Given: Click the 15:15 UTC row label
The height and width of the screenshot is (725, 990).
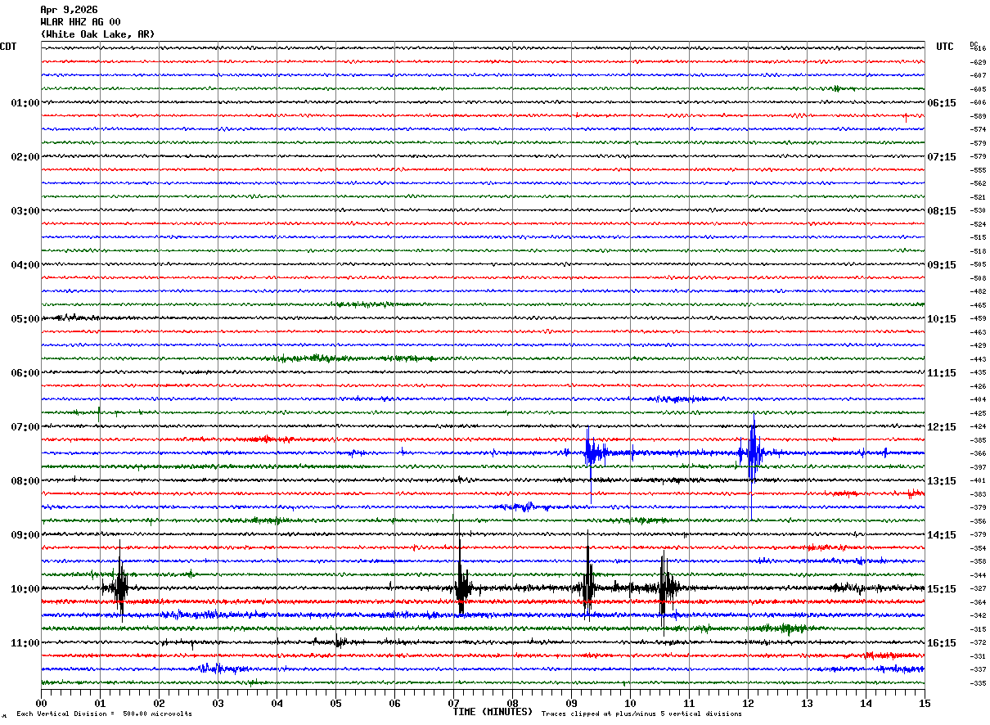Looking at the screenshot, I should [x=942, y=589].
